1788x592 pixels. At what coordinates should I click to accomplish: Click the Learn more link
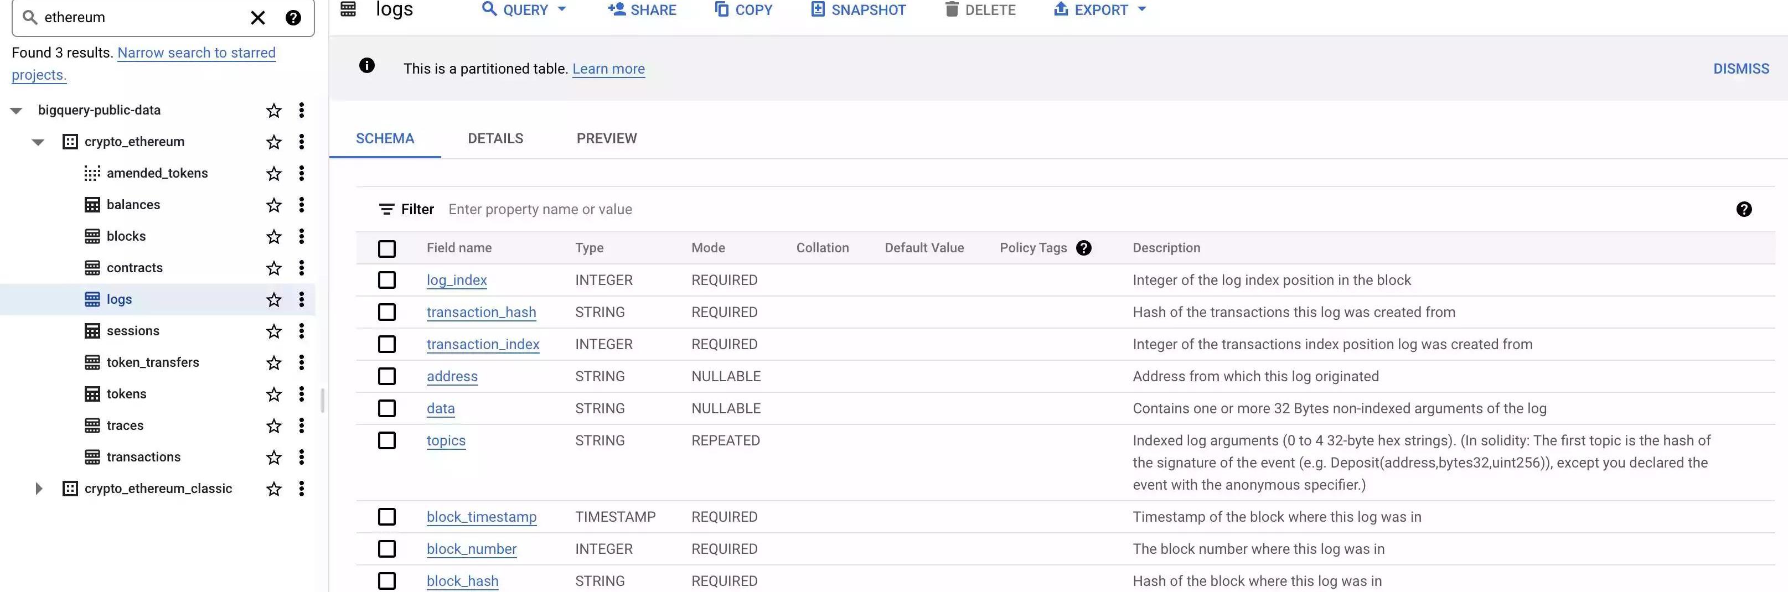click(x=608, y=69)
